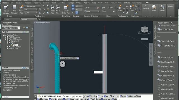Click the Create pipe support icon
This screenshot has height=100, width=179.
[x=119, y=8]
